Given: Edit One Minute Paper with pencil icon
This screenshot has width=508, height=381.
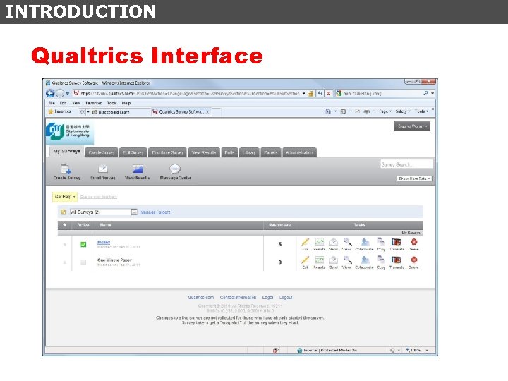Looking at the screenshot, I should point(306,260).
